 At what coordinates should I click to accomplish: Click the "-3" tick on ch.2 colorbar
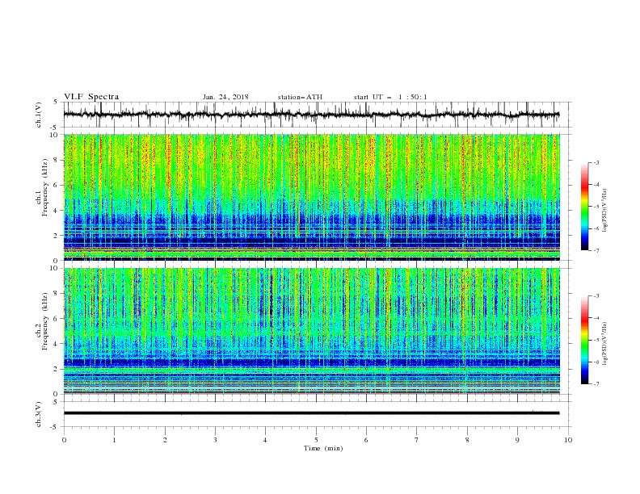coord(596,296)
